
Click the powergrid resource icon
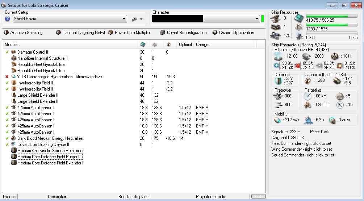click(299, 27)
